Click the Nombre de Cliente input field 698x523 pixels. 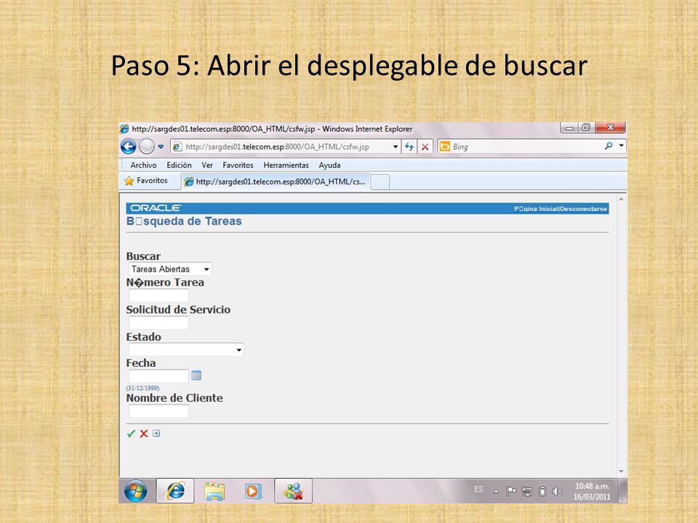[159, 411]
